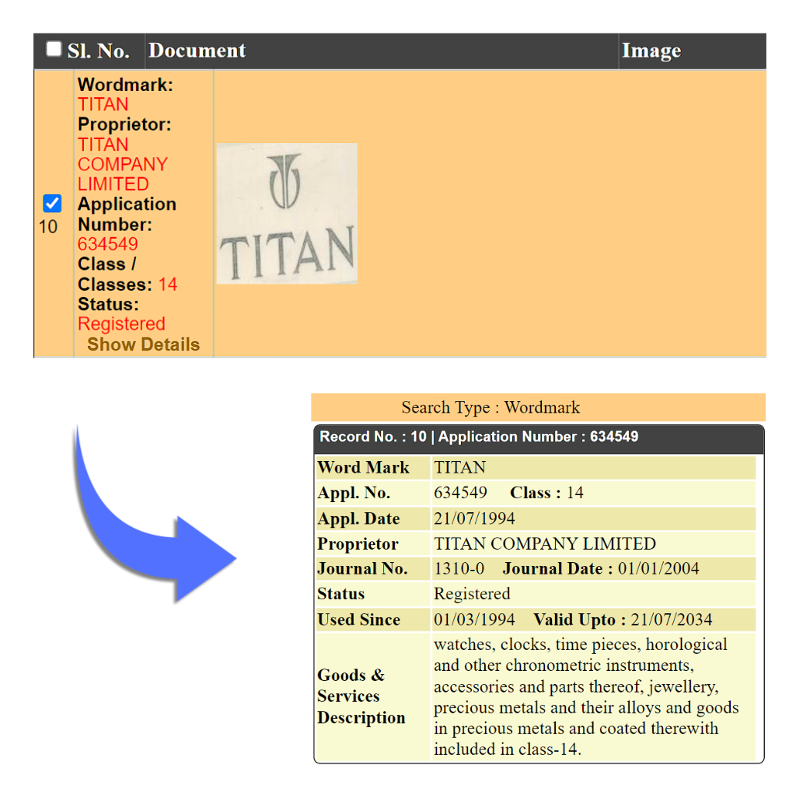Viewport: 796px width, 796px height.
Task: Click the TITAN COMPANY LIMITED proprietor in red
Action: 122,164
